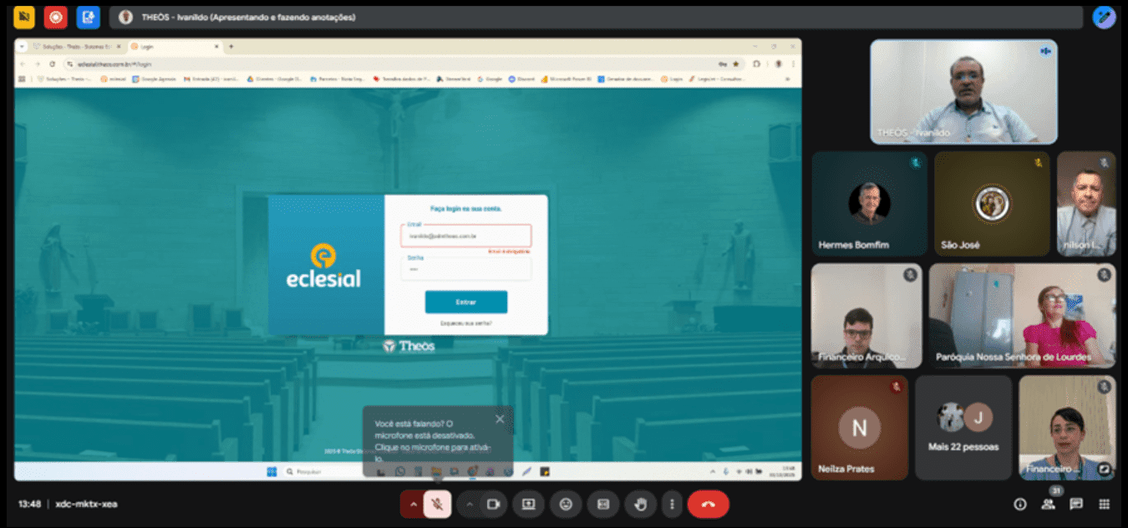Click the meeting code xdc-mktx-xea
Image resolution: width=1128 pixels, height=528 pixels.
pyautogui.click(x=86, y=504)
